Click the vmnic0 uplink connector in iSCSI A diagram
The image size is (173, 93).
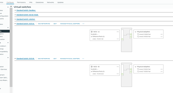tap(131, 34)
